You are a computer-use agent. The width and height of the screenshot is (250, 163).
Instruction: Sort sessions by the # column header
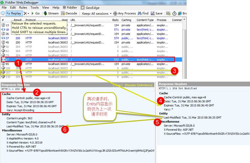[3, 20]
